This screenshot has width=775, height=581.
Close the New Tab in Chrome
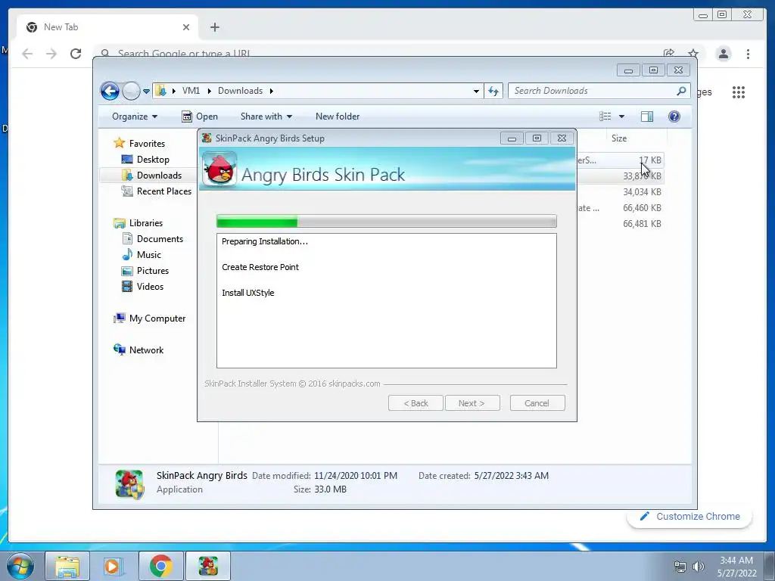[x=186, y=27]
